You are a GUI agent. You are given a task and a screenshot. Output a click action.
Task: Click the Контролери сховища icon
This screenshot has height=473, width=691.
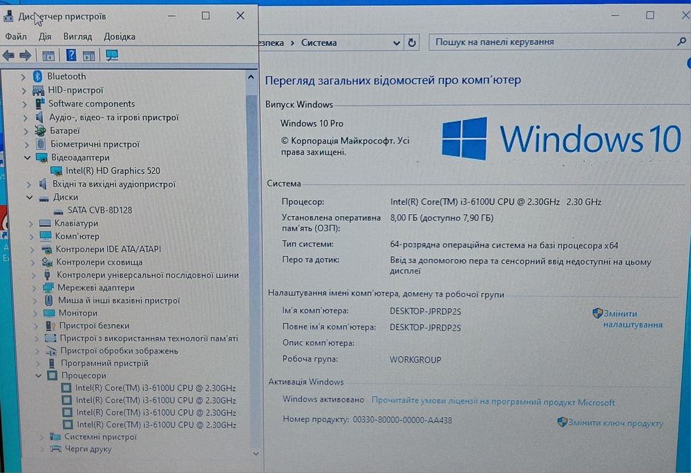click(x=47, y=262)
